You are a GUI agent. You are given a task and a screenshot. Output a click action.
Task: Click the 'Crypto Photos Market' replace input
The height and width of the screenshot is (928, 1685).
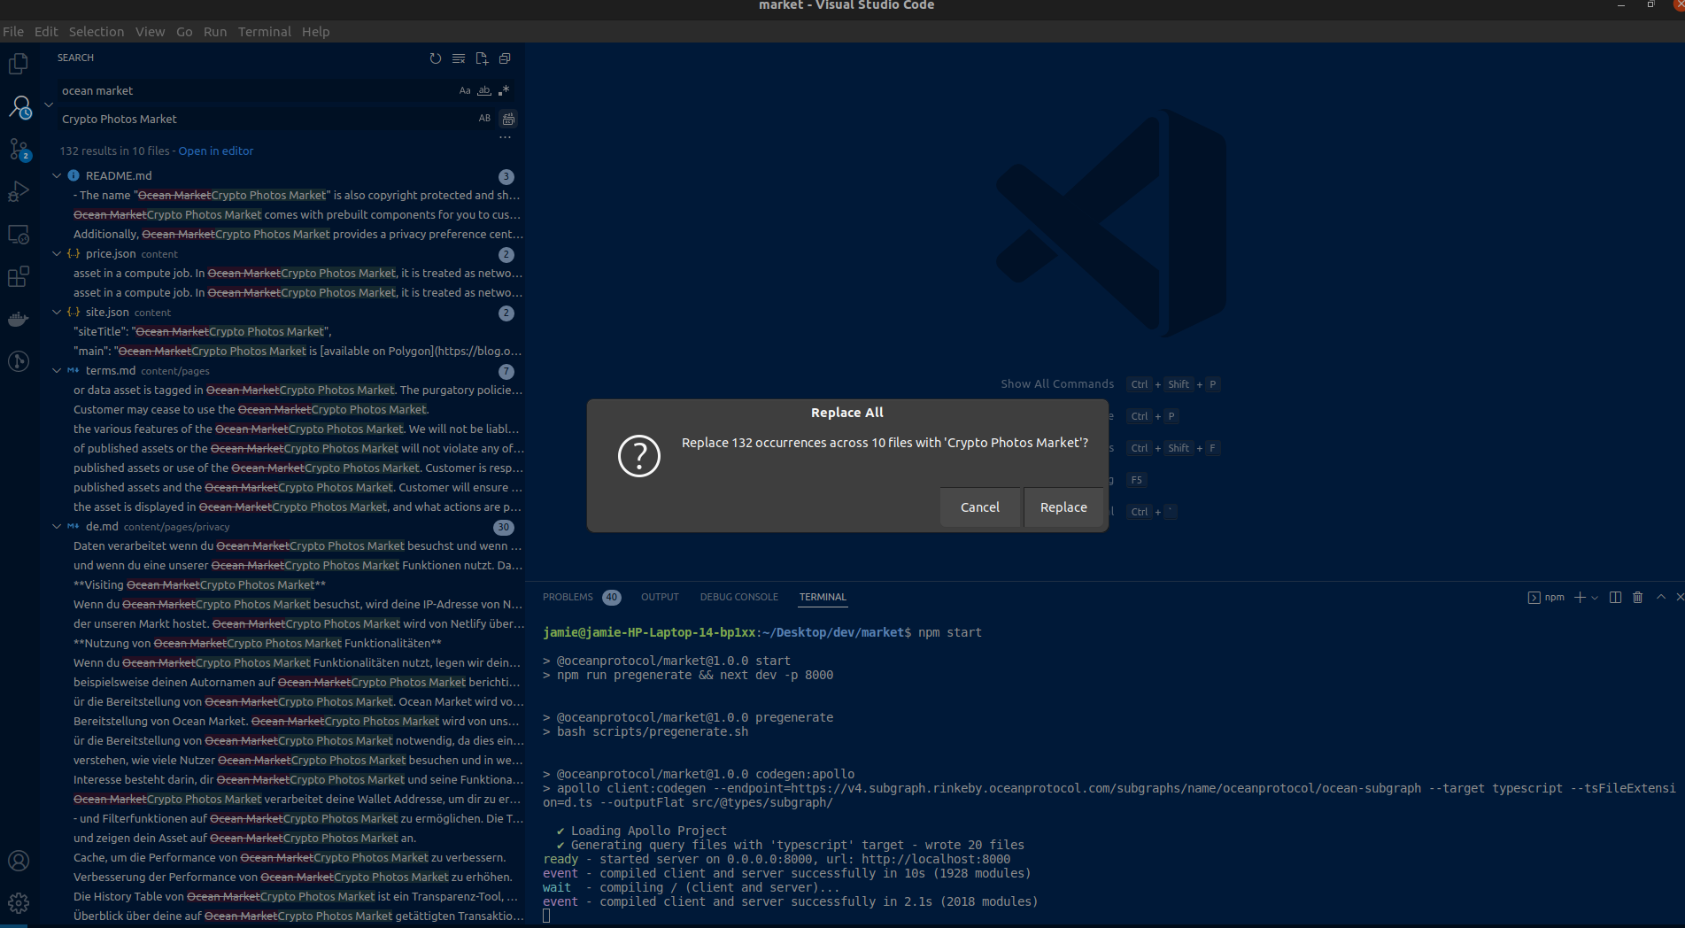point(266,119)
